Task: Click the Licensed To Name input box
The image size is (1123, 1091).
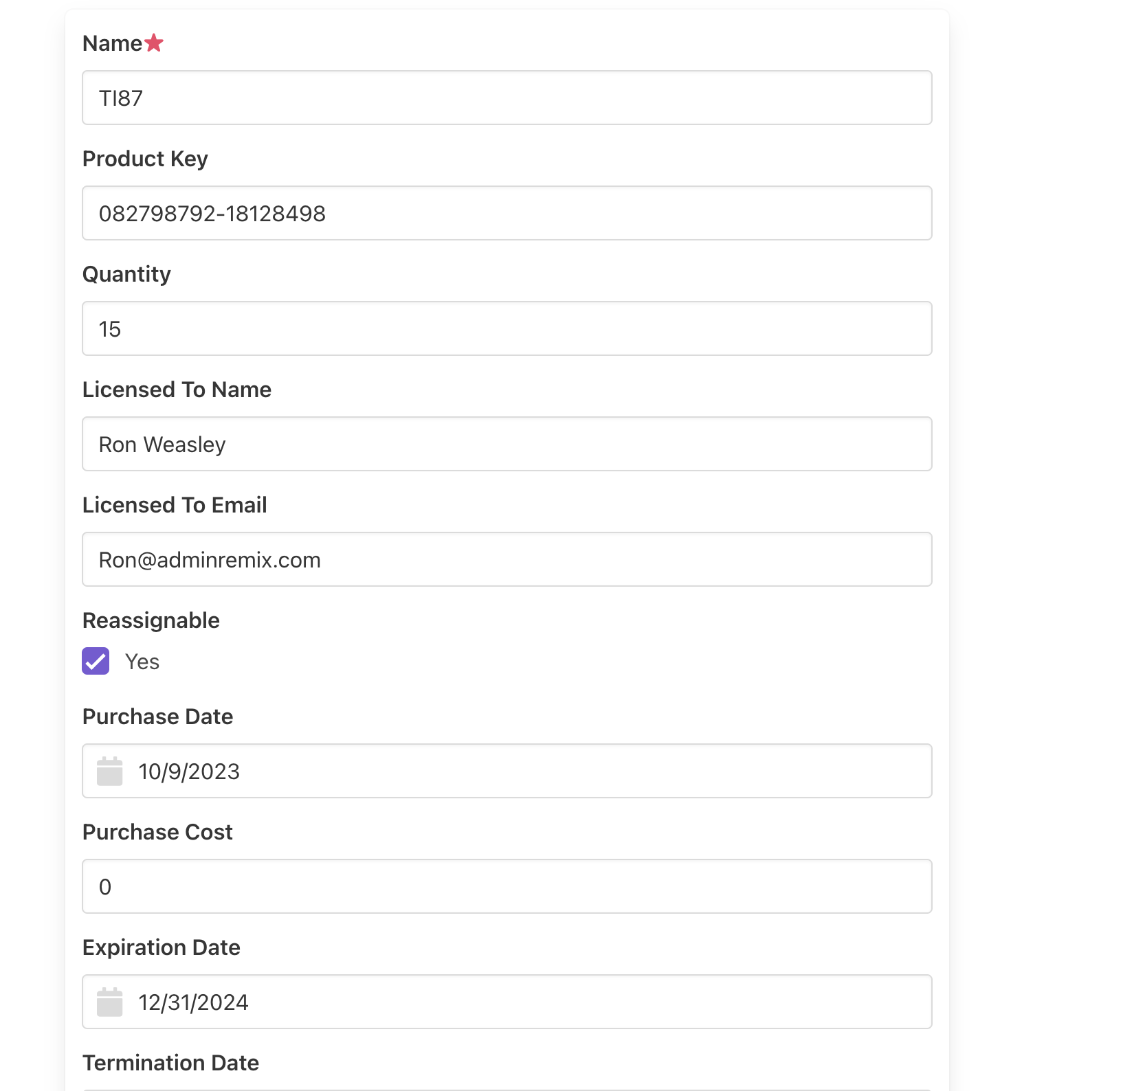Action: pos(507,444)
